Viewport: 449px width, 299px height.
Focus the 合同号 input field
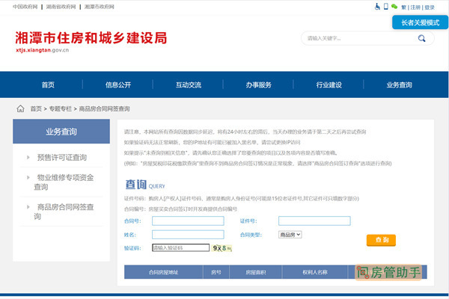pos(188,221)
